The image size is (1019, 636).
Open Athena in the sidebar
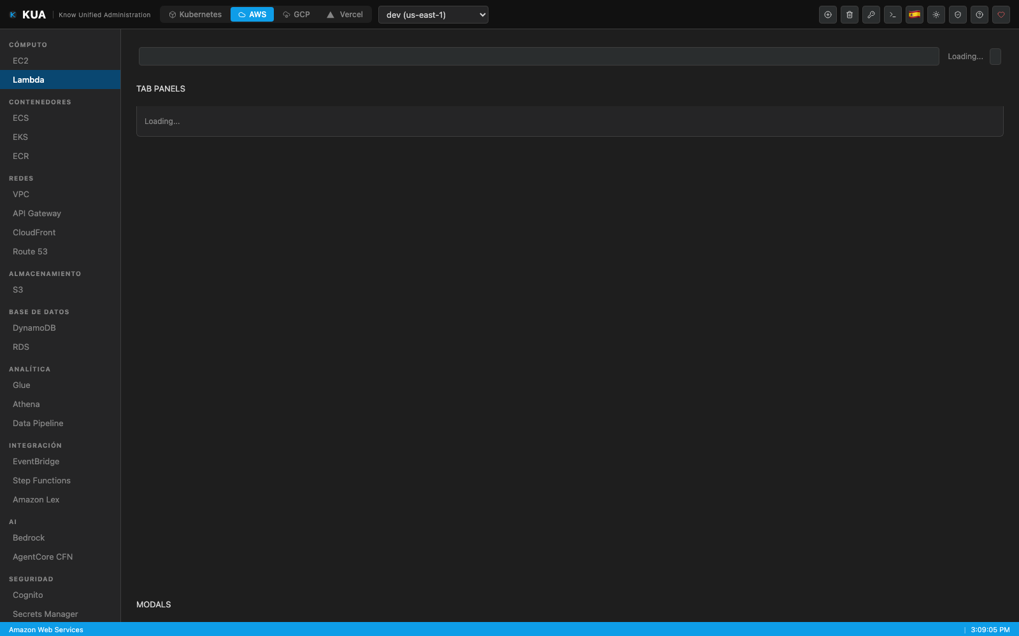[x=61, y=404]
